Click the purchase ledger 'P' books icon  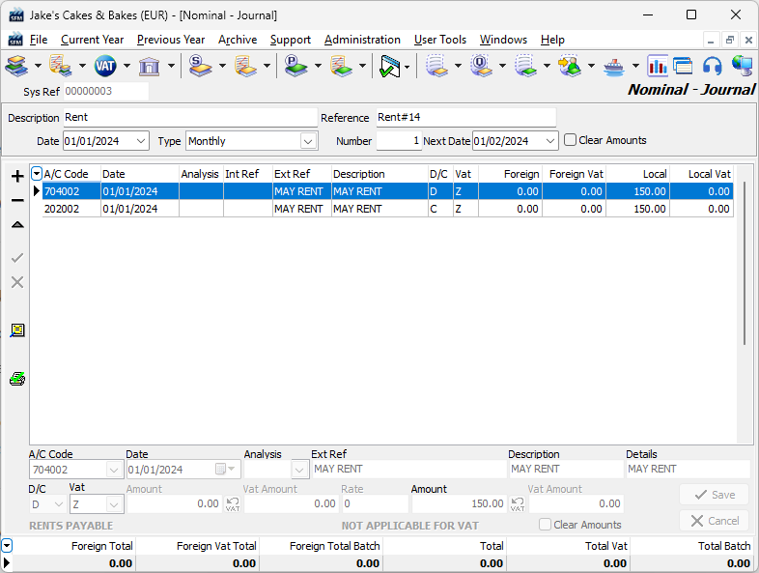tap(295, 66)
